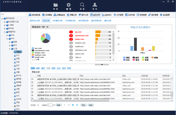Collapse the 上海 tree node
This screenshot has width=176, height=115.
(10, 49)
